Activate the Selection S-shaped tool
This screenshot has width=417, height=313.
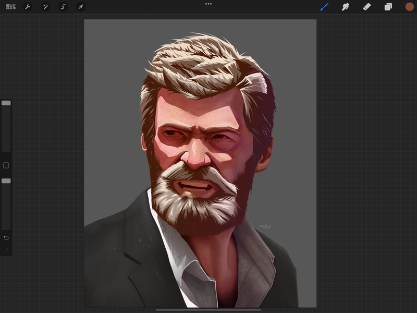pos(63,7)
